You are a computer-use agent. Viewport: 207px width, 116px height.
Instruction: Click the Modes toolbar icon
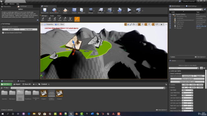pos(65,11)
